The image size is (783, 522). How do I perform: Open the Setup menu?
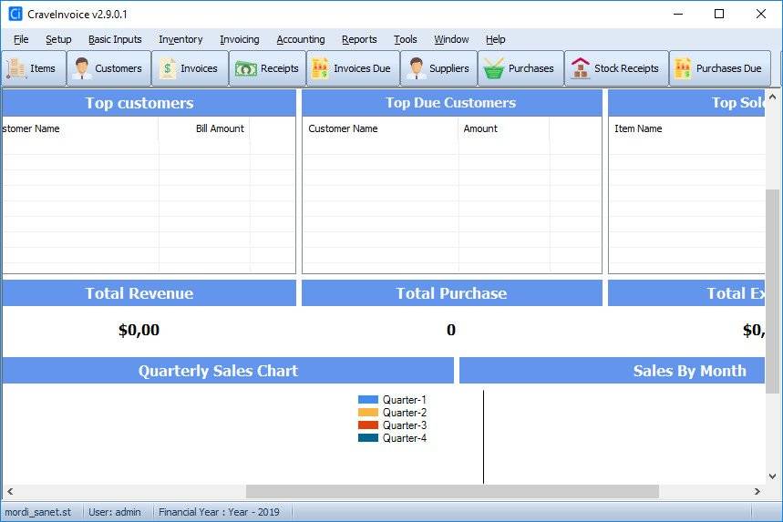(58, 39)
